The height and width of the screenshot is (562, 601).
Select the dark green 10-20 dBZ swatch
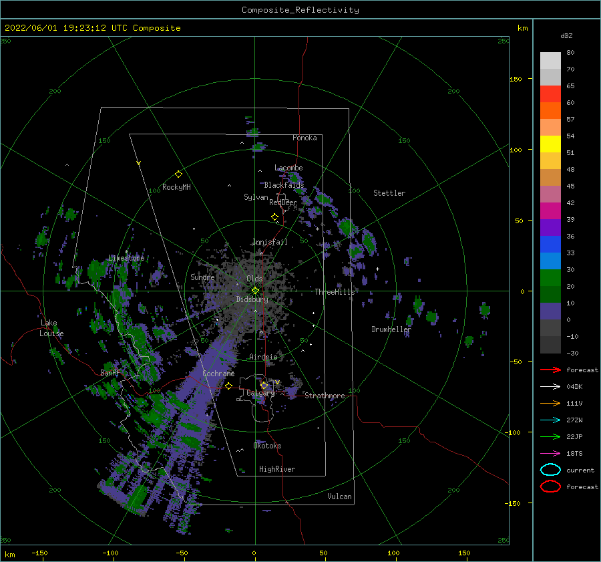pyautogui.click(x=550, y=295)
